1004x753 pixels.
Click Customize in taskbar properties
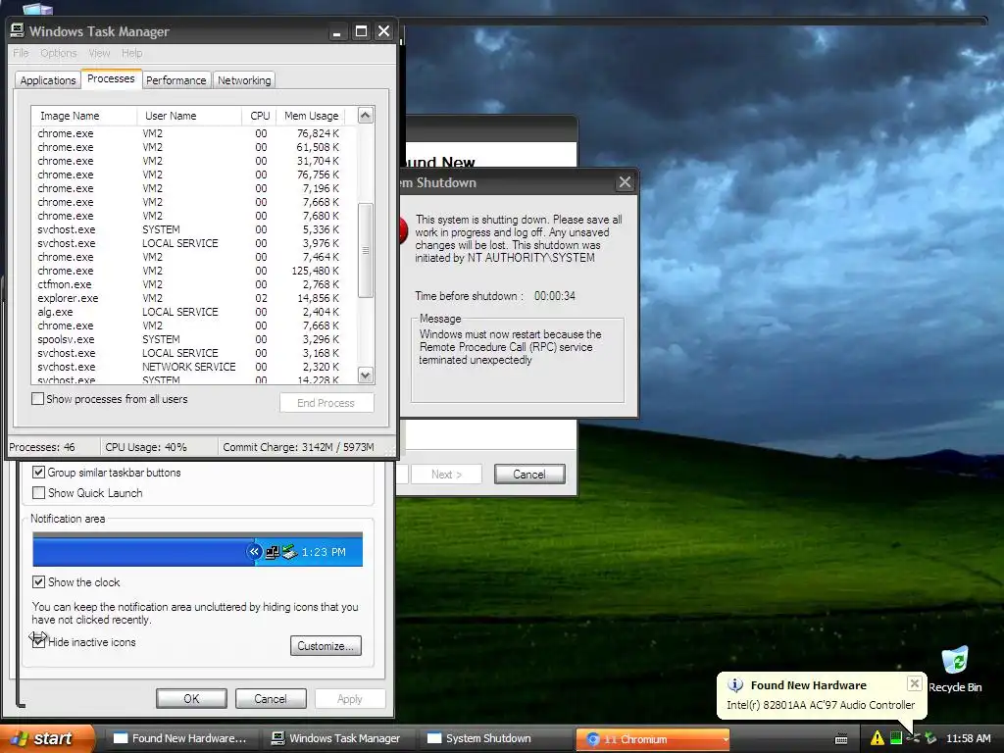click(x=326, y=646)
